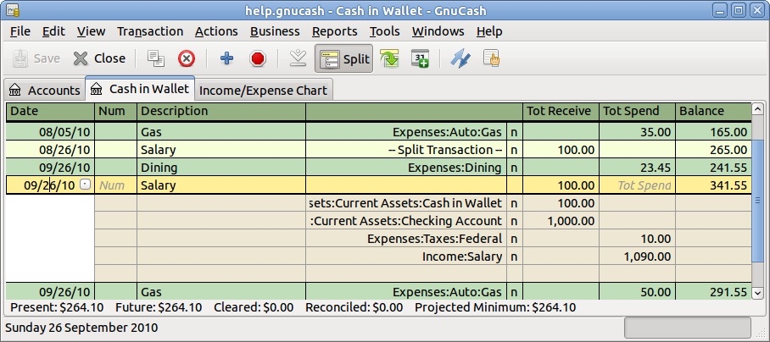Click the scrollbar down arrow in the register
770x342 pixels.
point(758,292)
